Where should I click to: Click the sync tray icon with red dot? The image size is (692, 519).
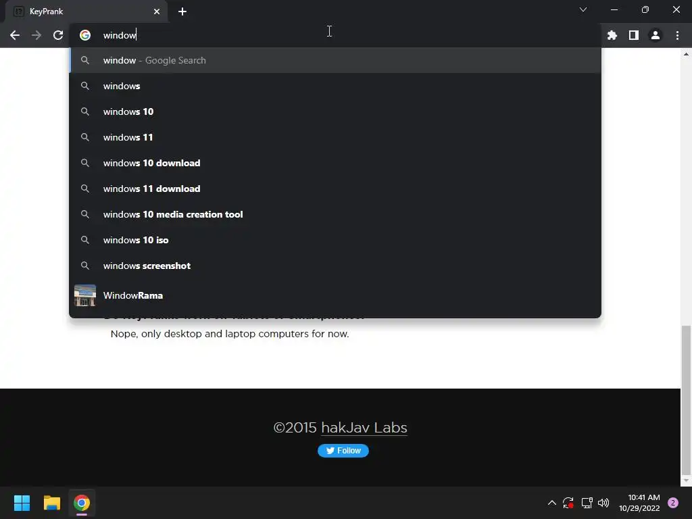tap(568, 503)
